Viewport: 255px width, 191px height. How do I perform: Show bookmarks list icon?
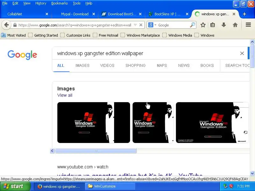pyautogui.click(x=213, y=25)
